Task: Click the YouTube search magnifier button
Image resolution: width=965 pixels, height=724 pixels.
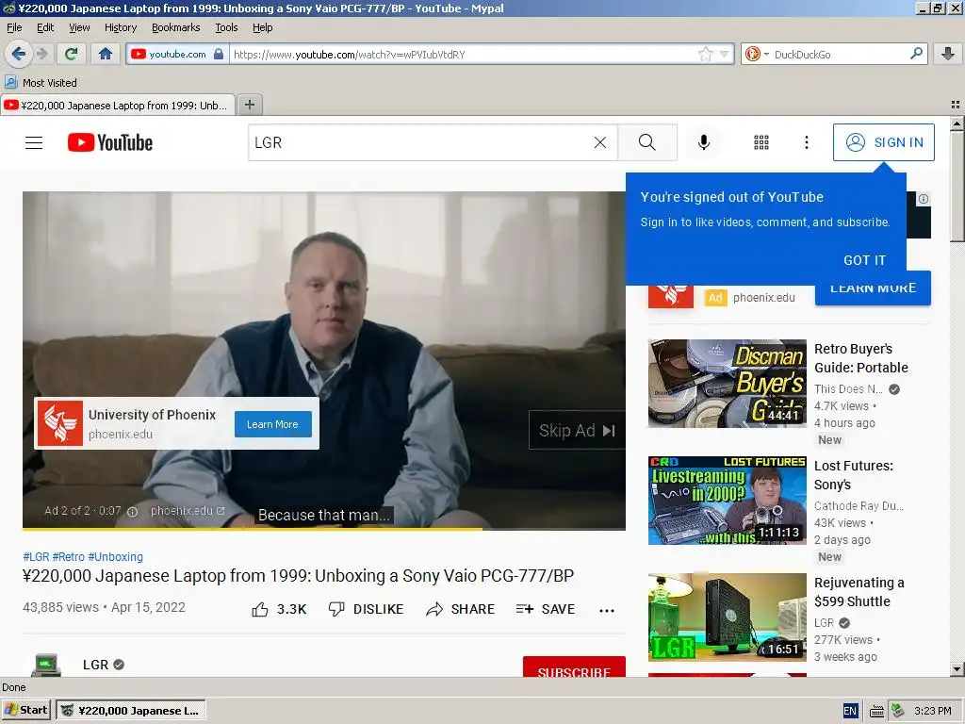Action: point(647,143)
